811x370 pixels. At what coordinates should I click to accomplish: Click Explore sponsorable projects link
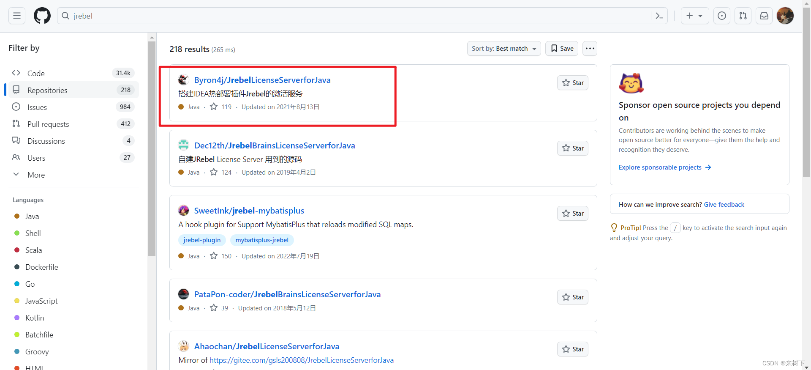pyautogui.click(x=665, y=167)
